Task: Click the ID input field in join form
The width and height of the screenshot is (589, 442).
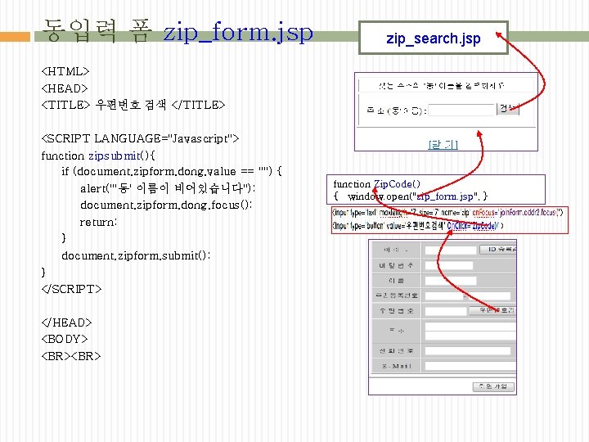Action: click(451, 250)
